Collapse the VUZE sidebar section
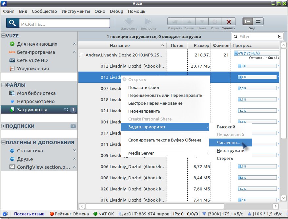Image resolution: width=288 pixels, height=219 pixels. coord(3,36)
